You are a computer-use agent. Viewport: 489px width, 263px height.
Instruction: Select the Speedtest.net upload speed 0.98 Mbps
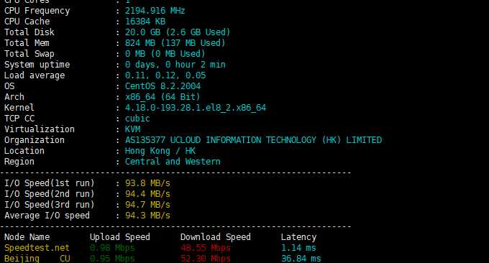(112, 248)
